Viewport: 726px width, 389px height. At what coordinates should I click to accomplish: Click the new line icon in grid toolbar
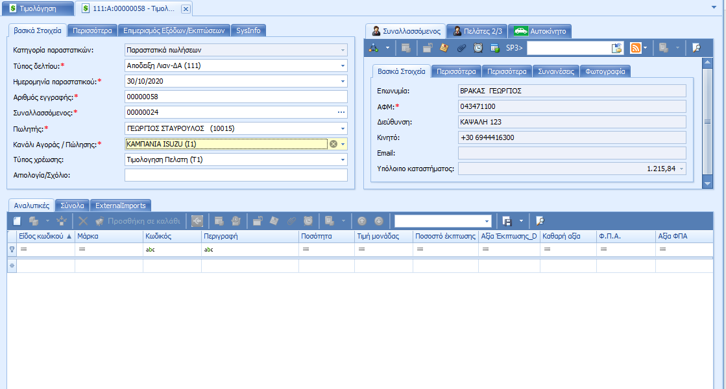[18, 221]
